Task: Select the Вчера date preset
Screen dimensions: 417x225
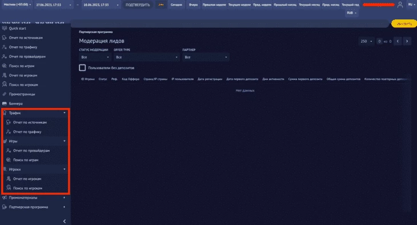Action: point(193,5)
